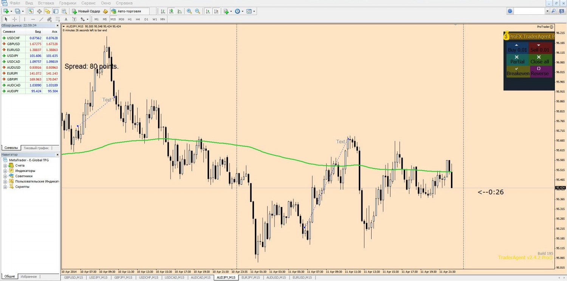Toggle the Terminal window icon
This screenshot has height=281, width=567.
(x=56, y=11)
